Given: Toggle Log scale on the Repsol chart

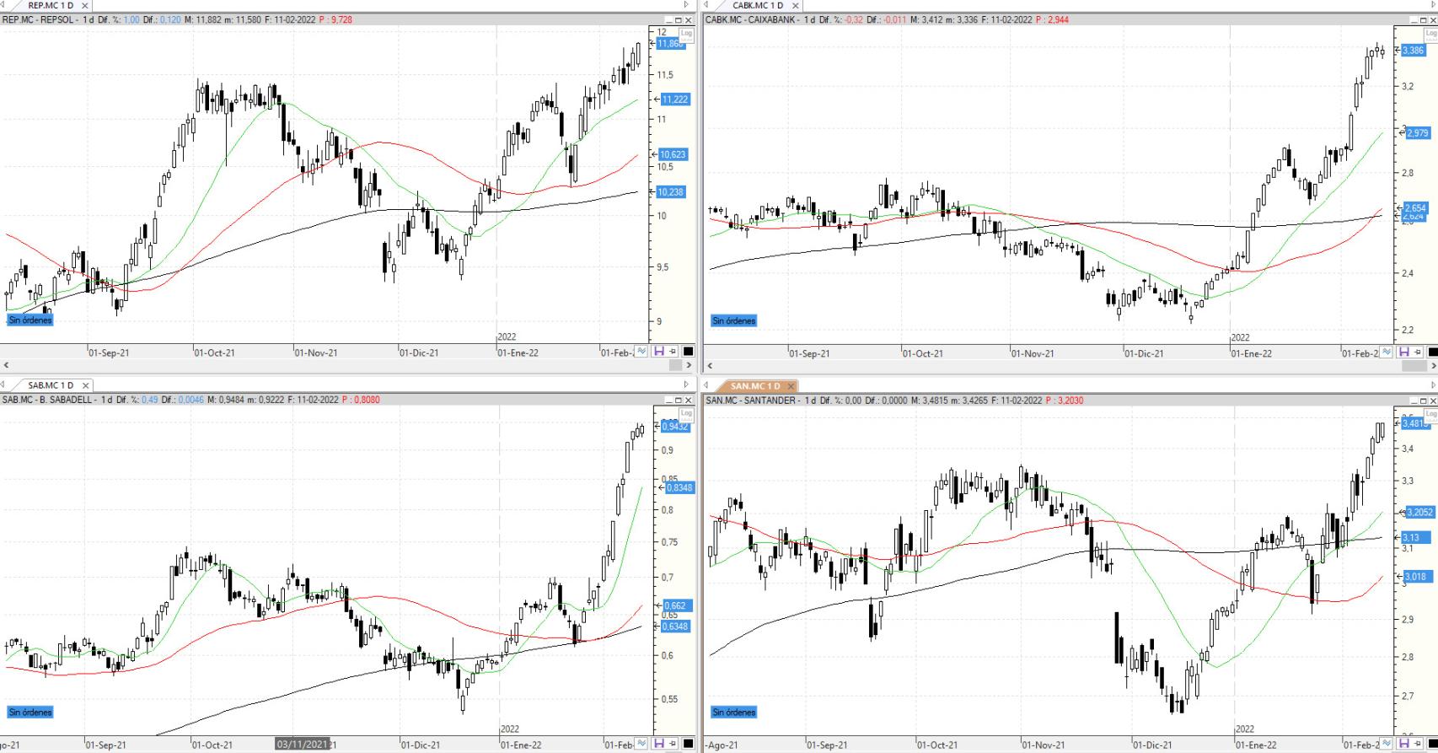Looking at the screenshot, I should point(686,35).
